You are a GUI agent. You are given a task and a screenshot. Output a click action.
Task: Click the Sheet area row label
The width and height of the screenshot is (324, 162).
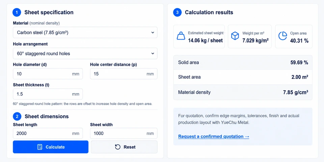(x=189, y=77)
